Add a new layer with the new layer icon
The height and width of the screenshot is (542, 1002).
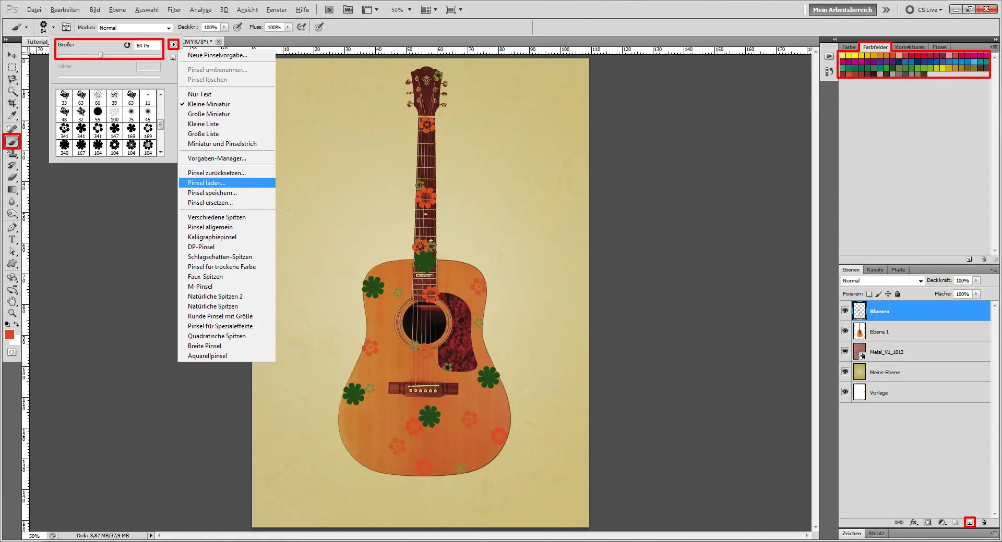[x=969, y=522]
